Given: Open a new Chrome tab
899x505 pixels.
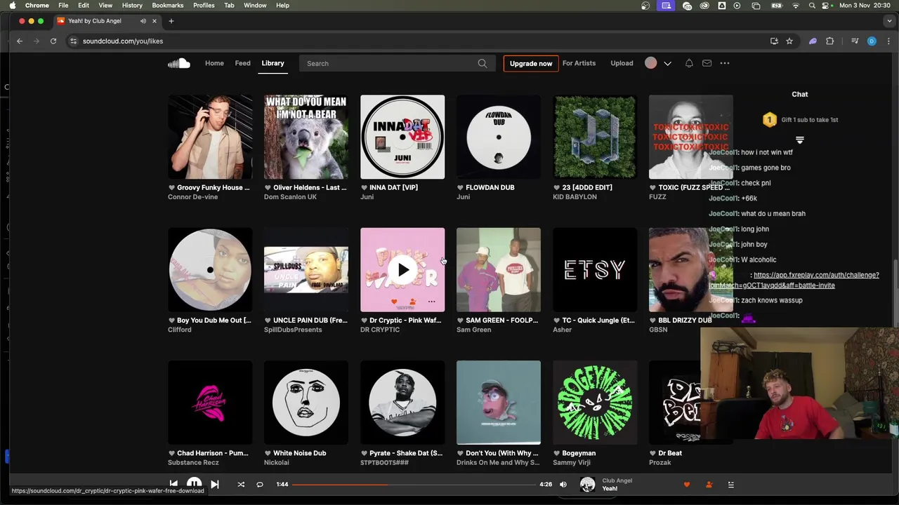Looking at the screenshot, I should (171, 21).
